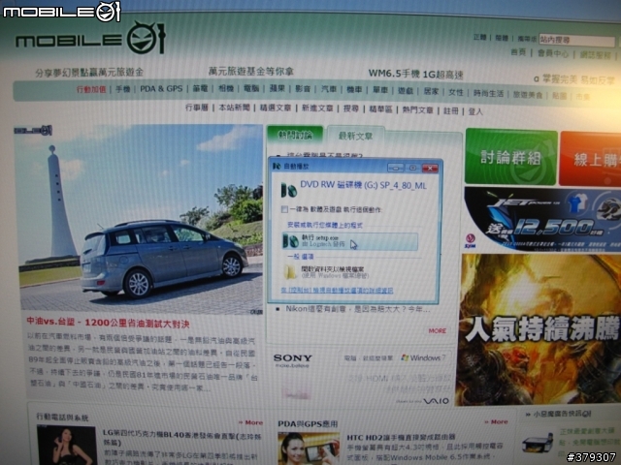Click the 搜尋 link in sub navigation
The image size is (621, 465).
351,108
